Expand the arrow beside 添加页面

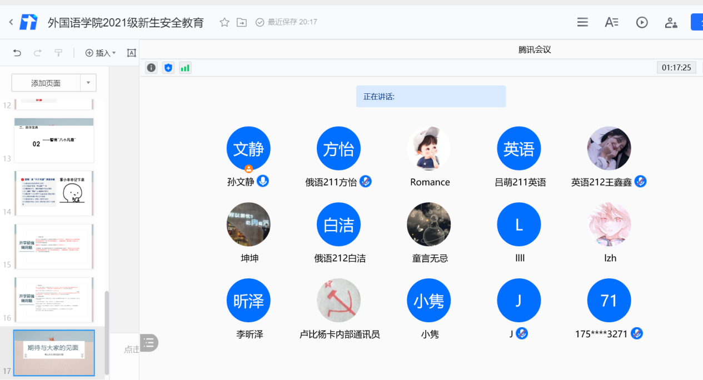click(x=88, y=83)
